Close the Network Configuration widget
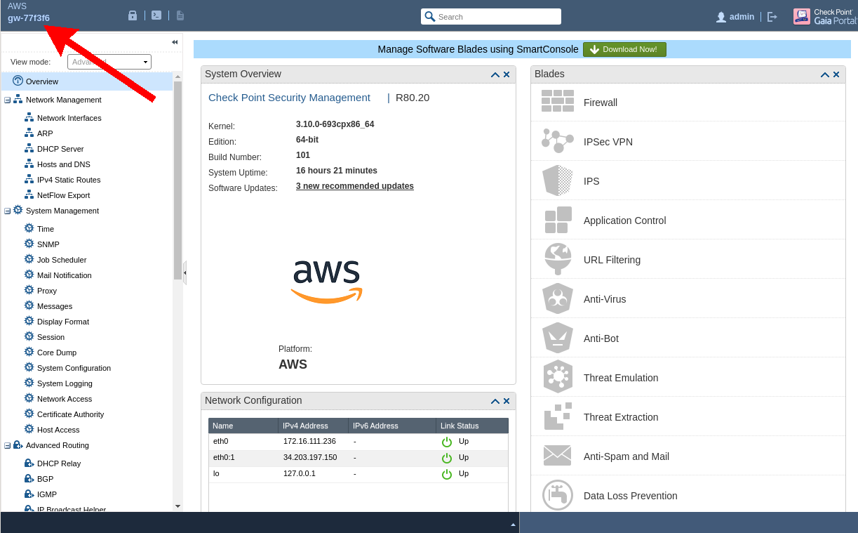 tap(507, 401)
